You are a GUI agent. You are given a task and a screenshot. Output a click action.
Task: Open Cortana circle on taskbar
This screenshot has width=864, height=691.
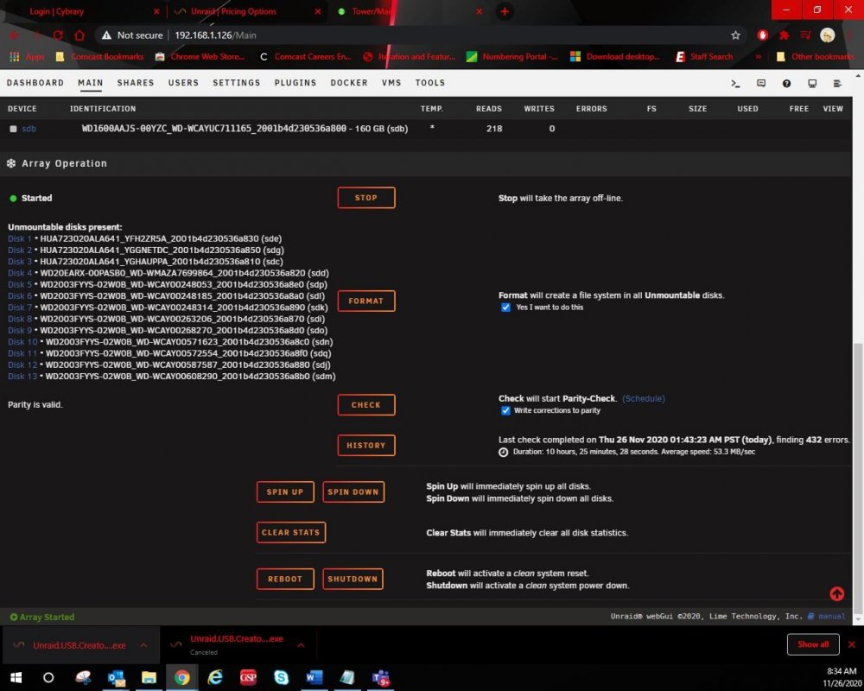coord(48,677)
